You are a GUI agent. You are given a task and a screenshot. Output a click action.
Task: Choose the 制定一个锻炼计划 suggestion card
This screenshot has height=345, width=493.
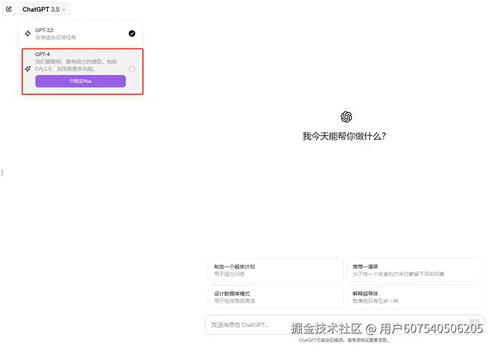(275, 270)
